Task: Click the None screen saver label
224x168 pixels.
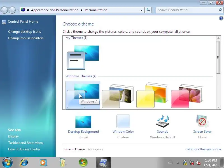Action: click(202, 137)
